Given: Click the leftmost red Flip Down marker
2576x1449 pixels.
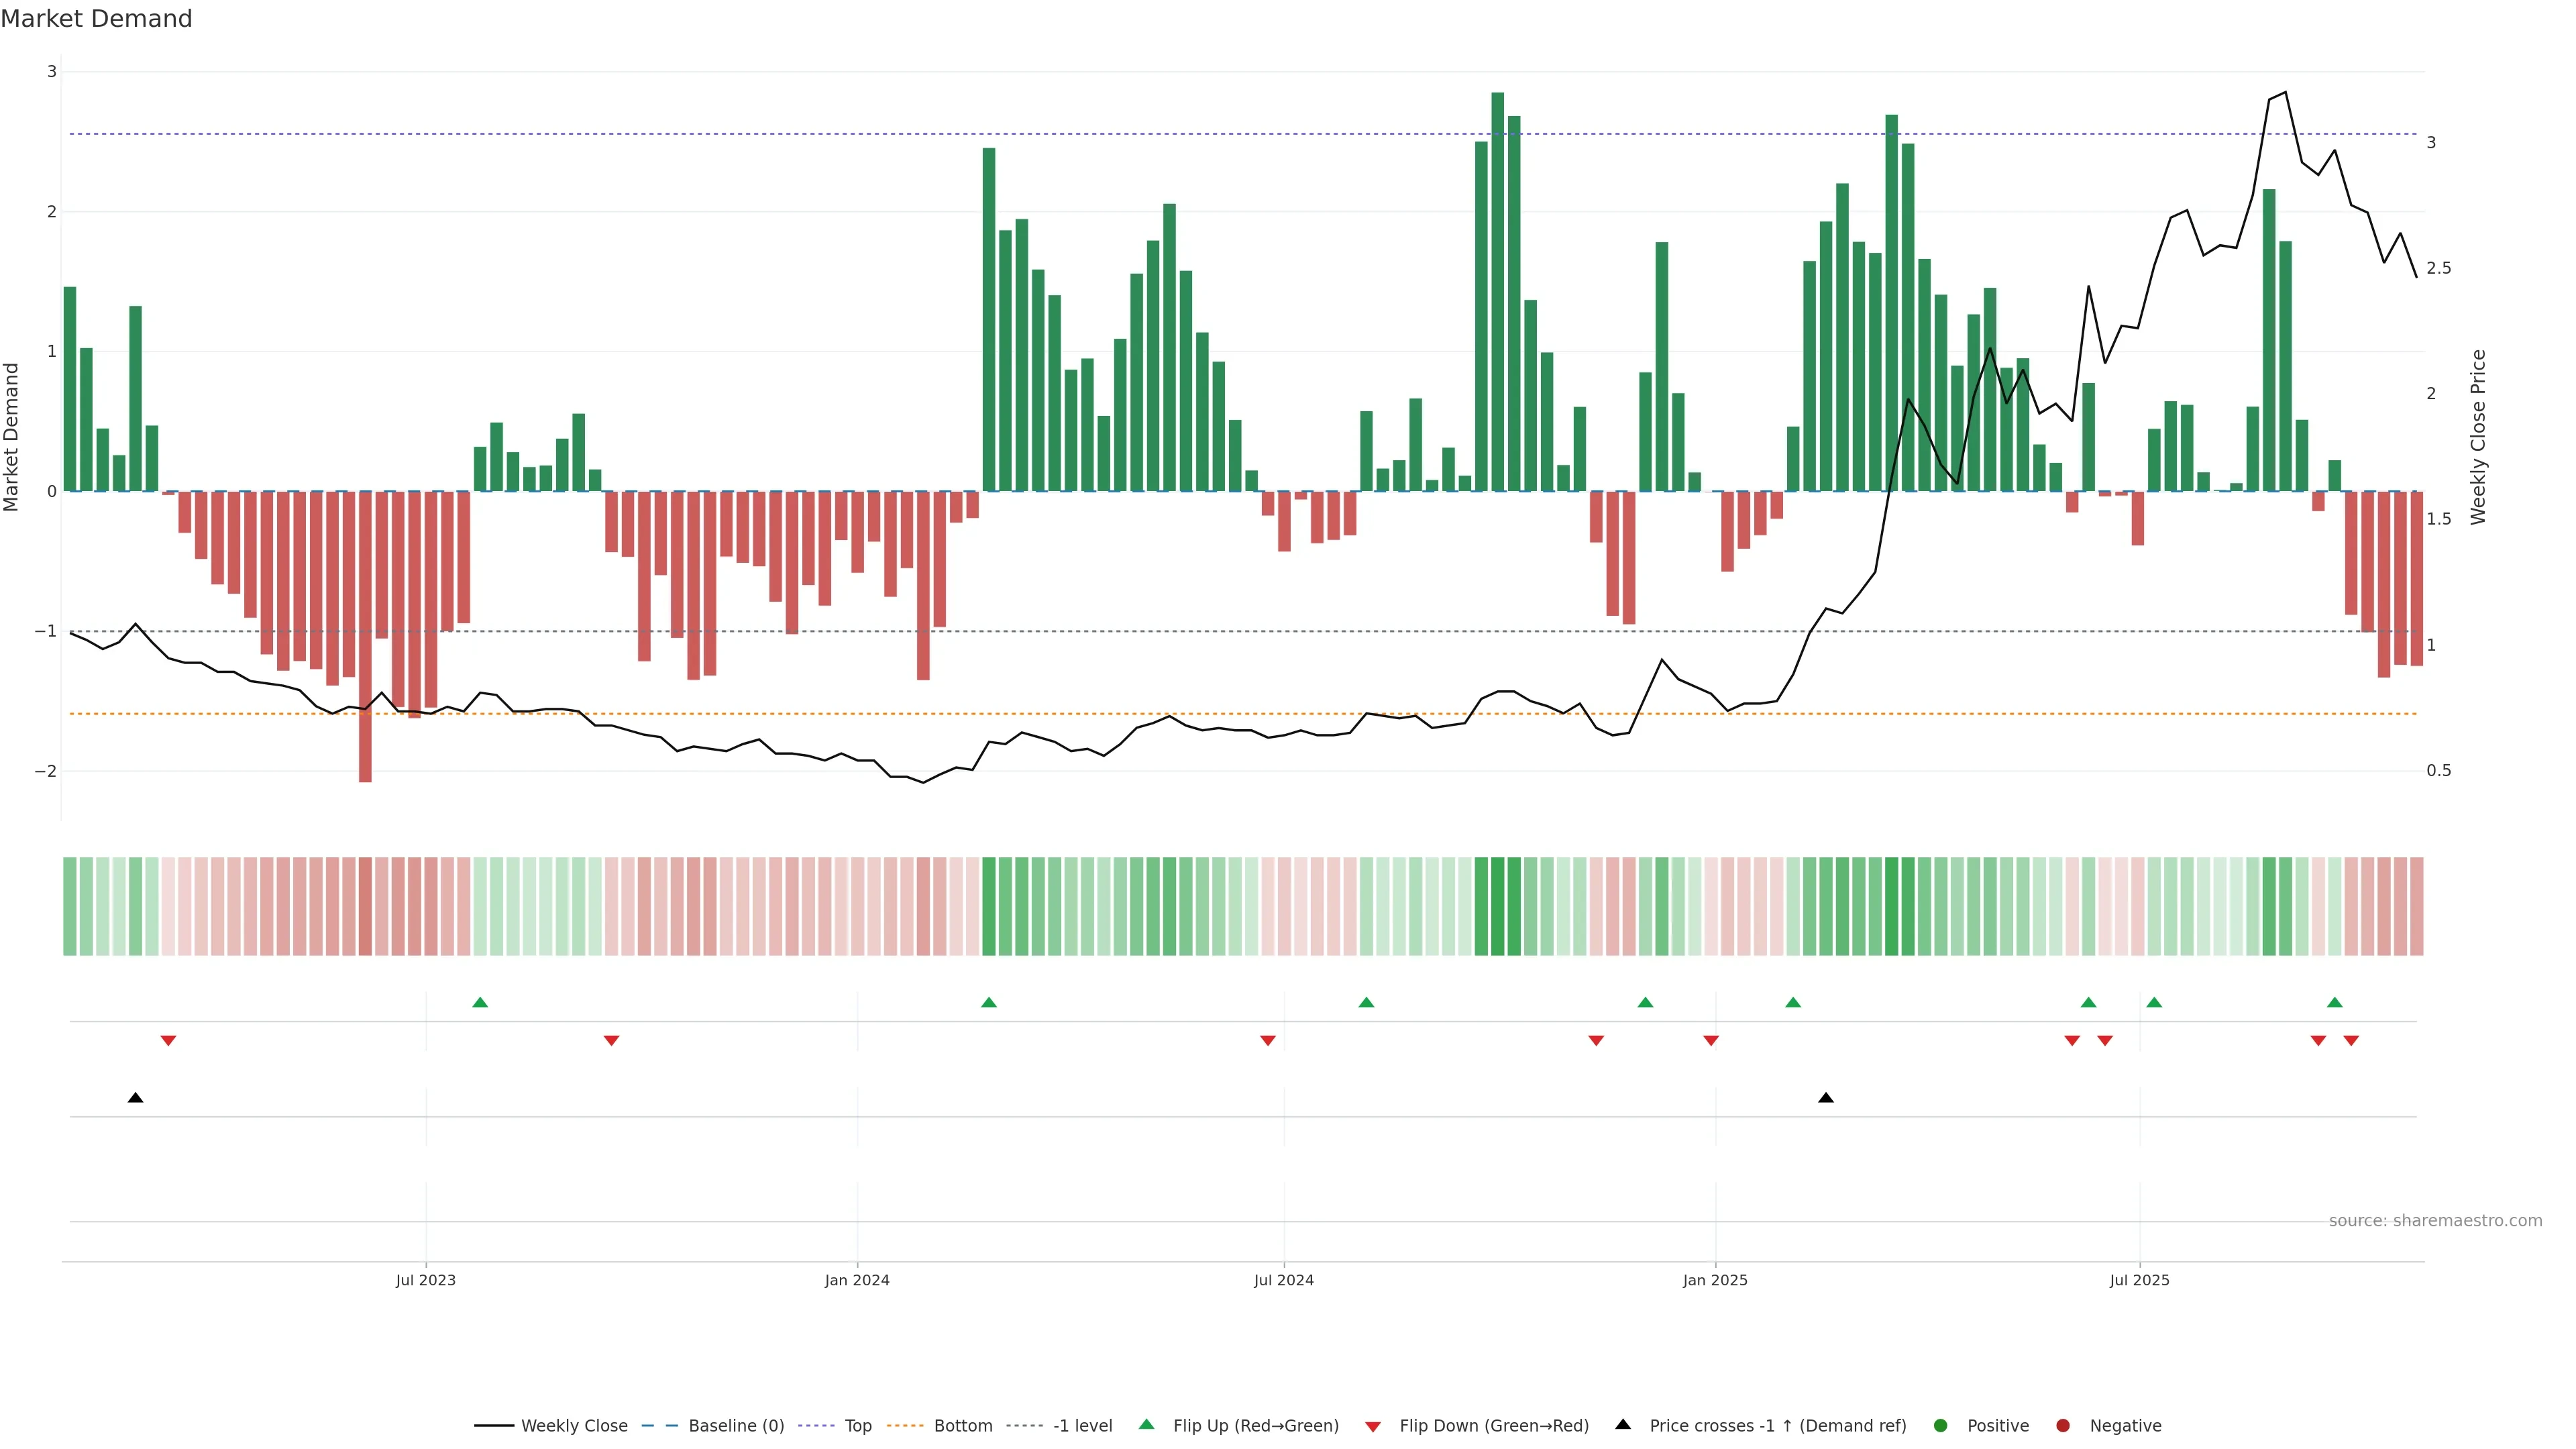Looking at the screenshot, I should tap(168, 1041).
